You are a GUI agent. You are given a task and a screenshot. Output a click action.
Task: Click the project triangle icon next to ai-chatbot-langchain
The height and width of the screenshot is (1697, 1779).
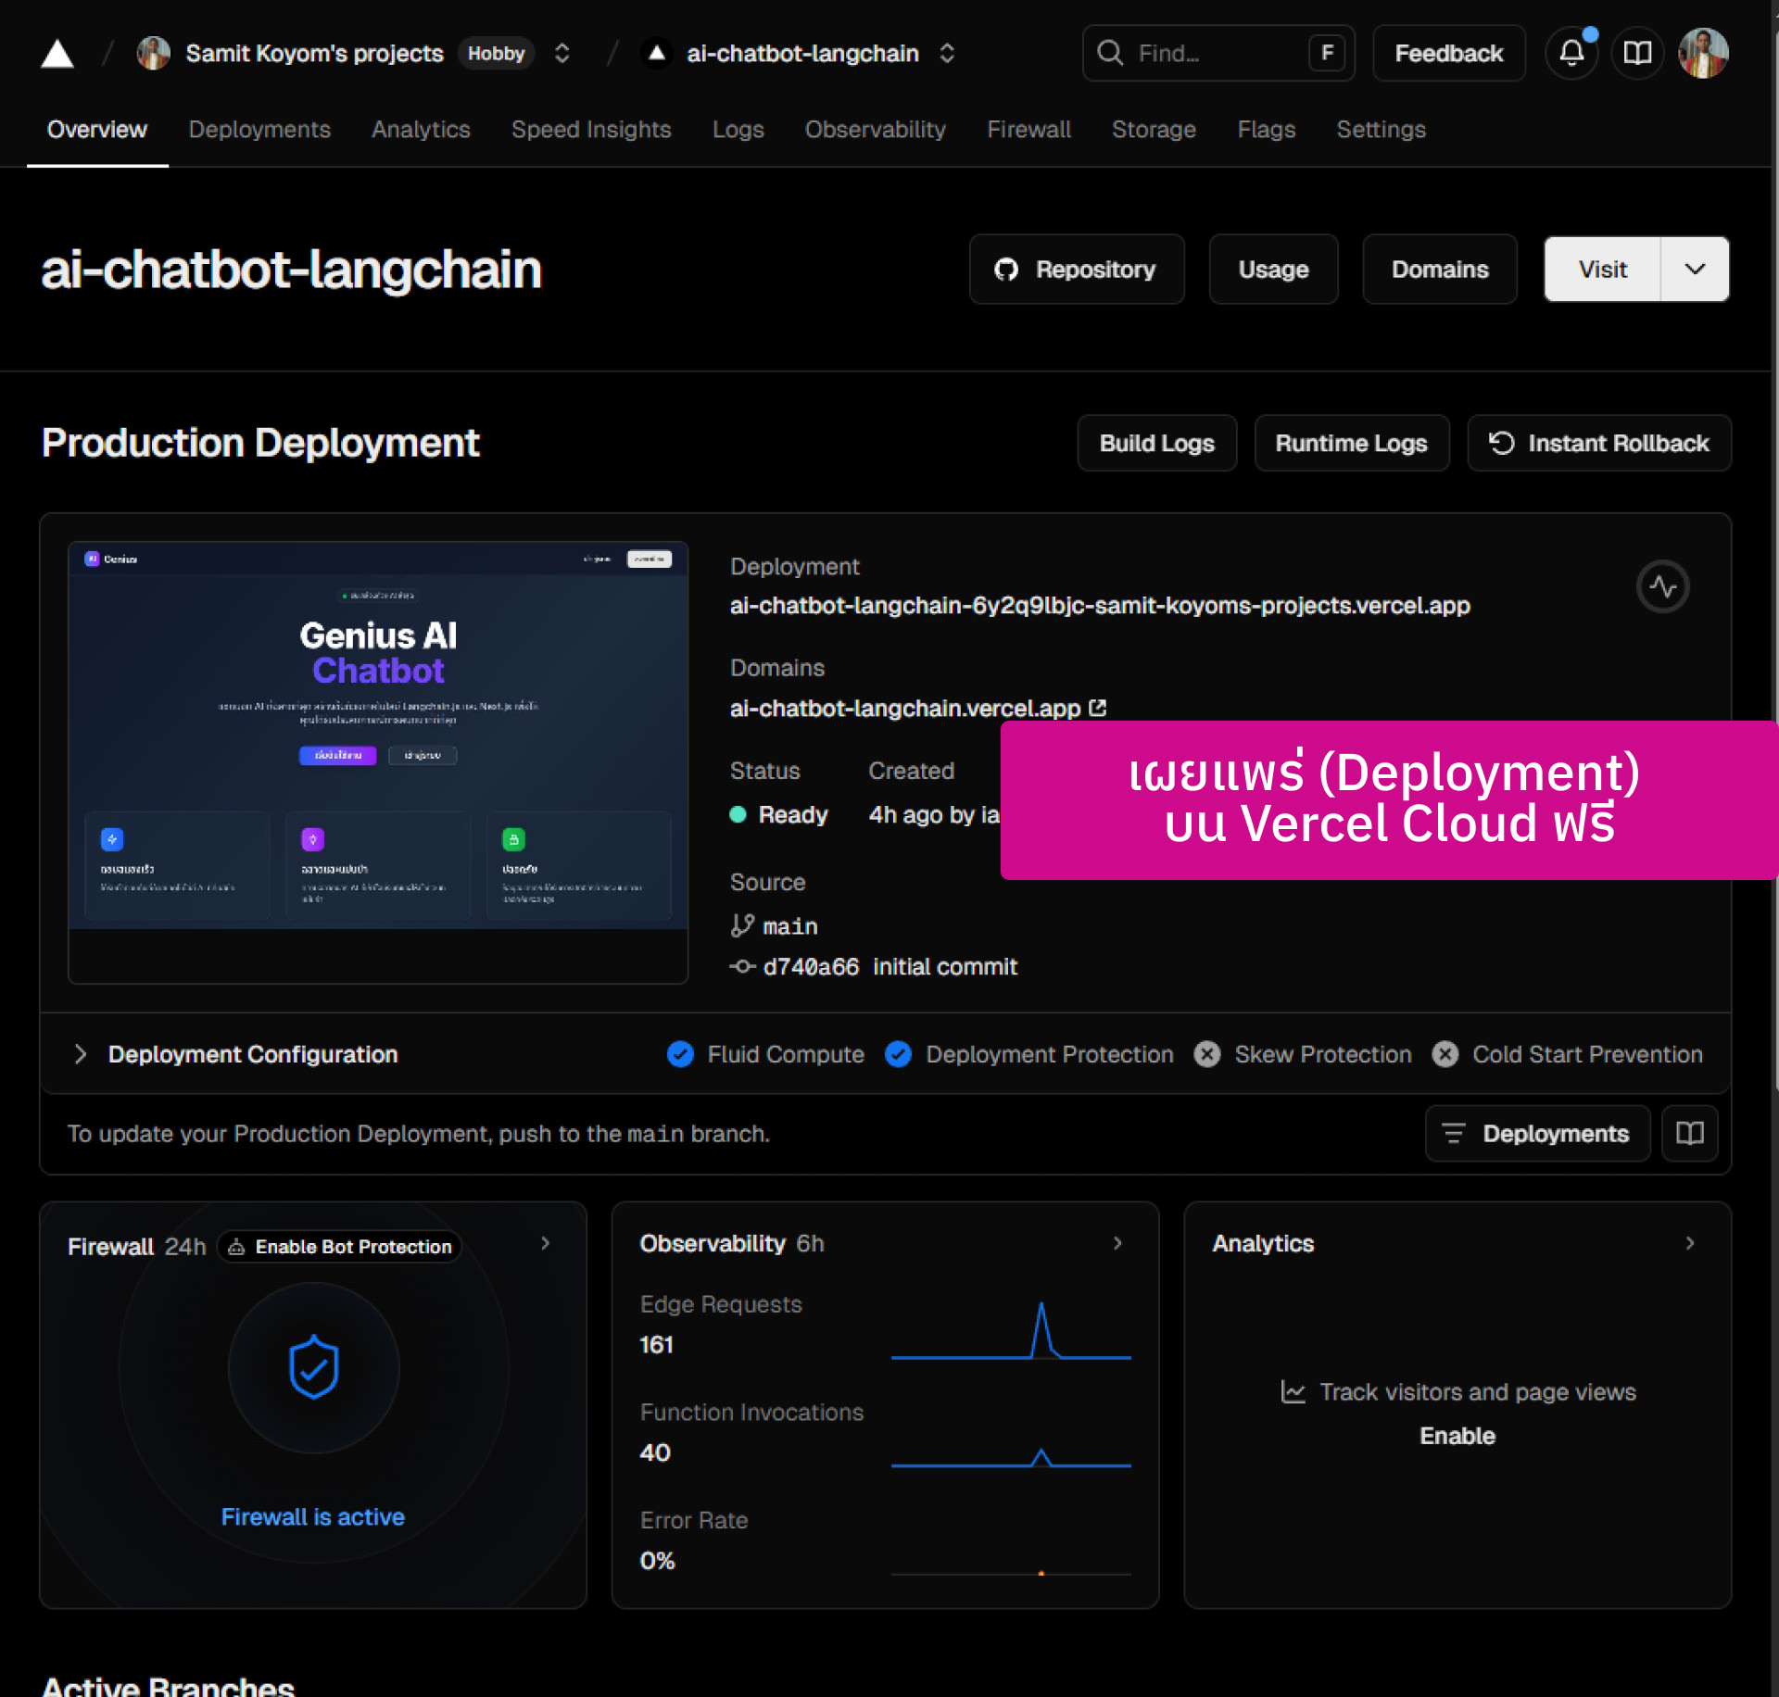[656, 53]
